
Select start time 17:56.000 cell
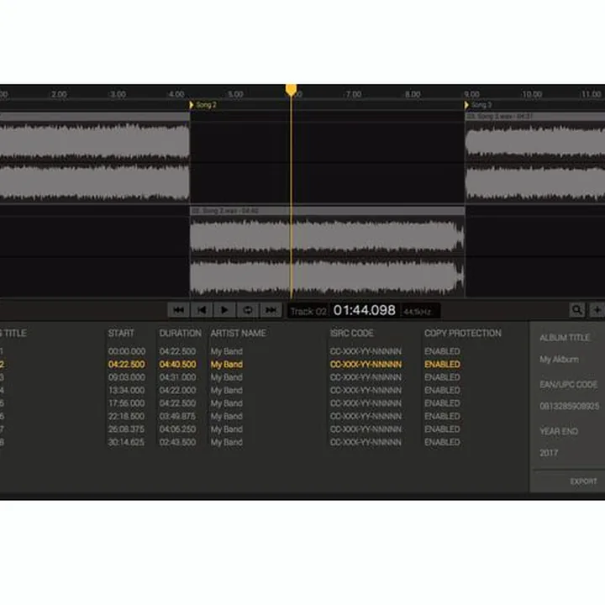[127, 403]
